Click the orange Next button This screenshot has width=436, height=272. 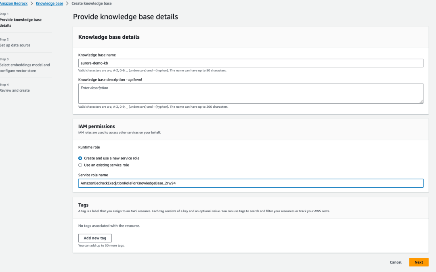[x=419, y=262]
